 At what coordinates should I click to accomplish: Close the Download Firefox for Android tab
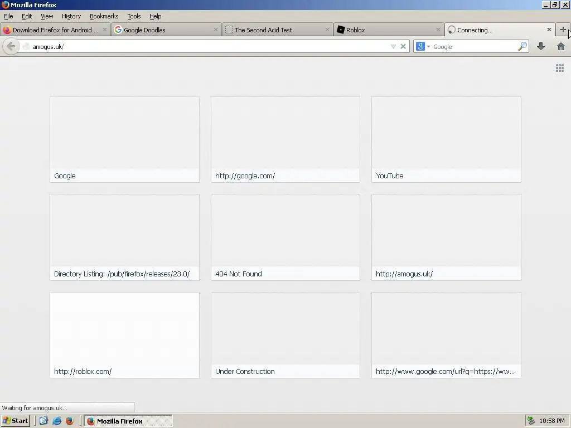click(104, 30)
